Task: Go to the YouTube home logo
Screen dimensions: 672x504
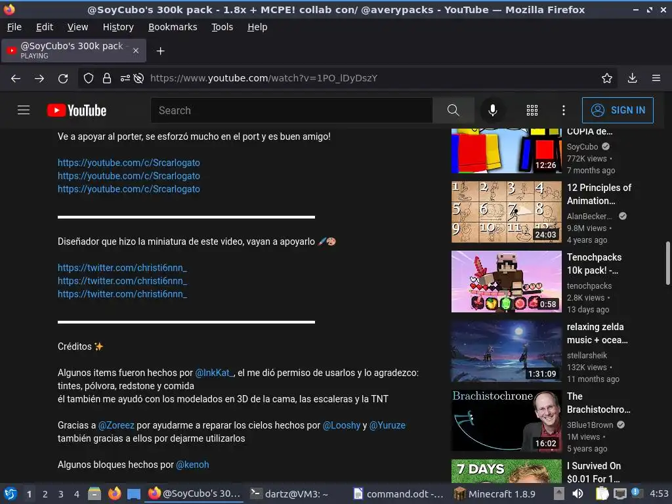Action: 77,110
